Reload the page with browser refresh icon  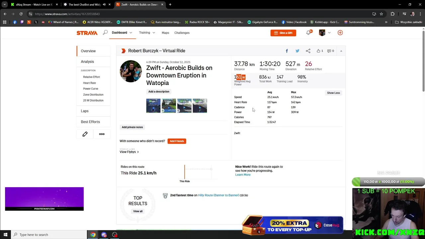(21, 14)
